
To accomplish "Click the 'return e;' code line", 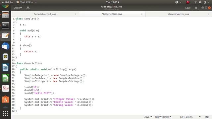I will click(31, 52).
